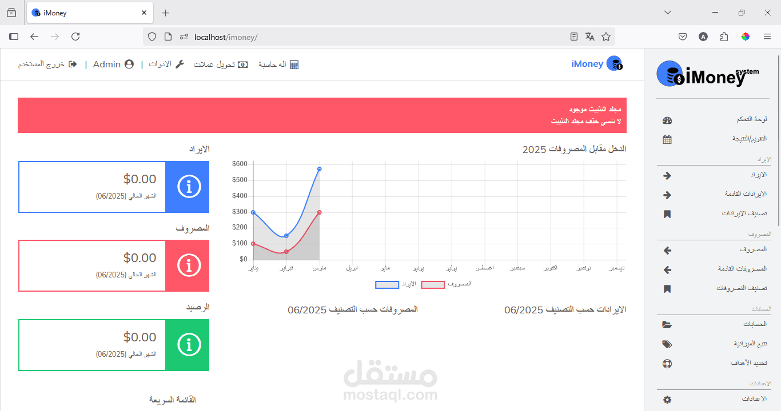Open the gear icon beside الاعدادات
The image size is (781, 411).
tap(667, 399)
